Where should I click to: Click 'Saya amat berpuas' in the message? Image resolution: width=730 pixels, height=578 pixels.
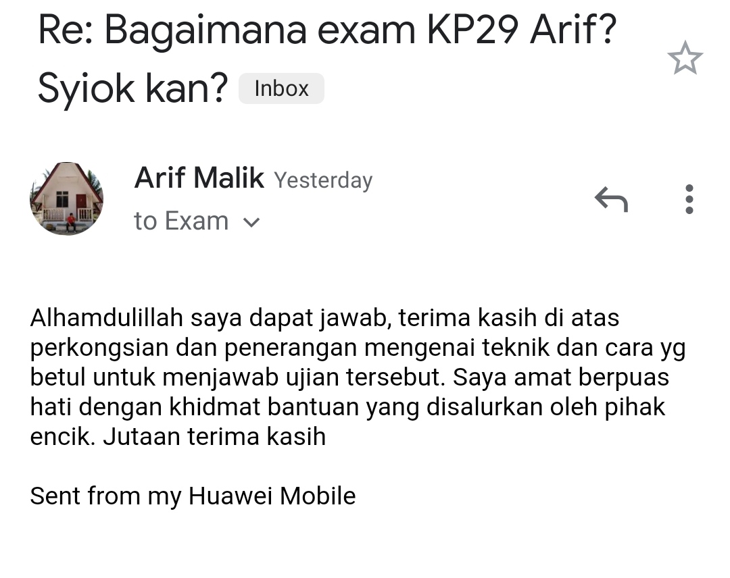(561, 377)
